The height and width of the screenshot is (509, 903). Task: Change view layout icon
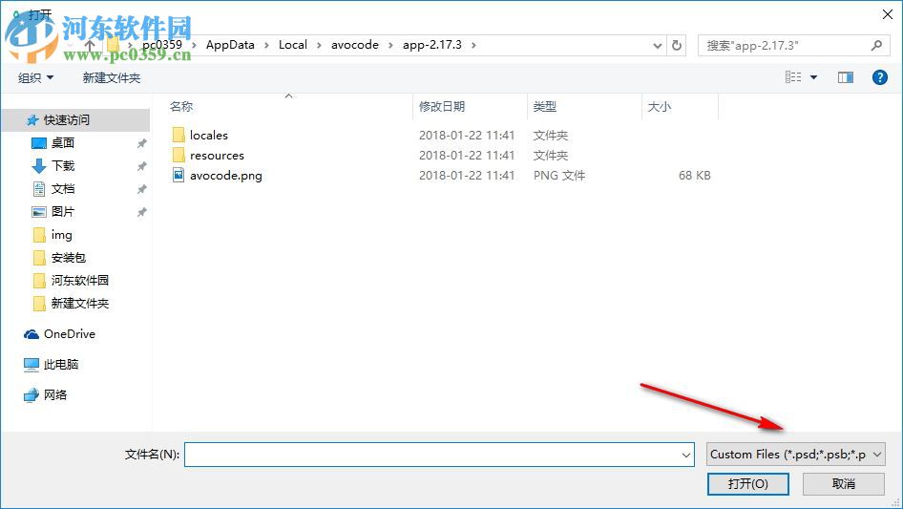[793, 77]
